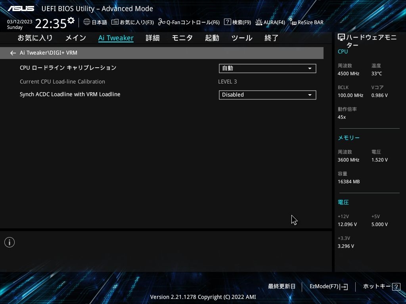Open the CPU ロードライン キャリブレーション dropdown
This screenshot has height=304, width=406.
click(268, 68)
